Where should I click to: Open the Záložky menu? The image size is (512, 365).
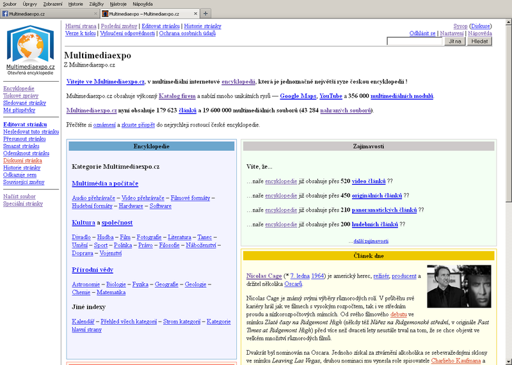(x=97, y=4)
